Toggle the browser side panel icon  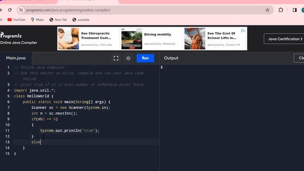click(x=294, y=10)
